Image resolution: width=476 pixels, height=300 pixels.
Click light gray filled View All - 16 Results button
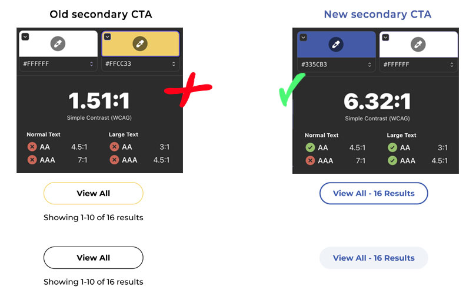374,258
